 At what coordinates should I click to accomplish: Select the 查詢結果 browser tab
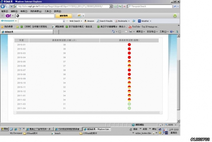pyautogui.click(x=27, y=32)
